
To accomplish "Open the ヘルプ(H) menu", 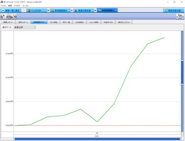I will pyautogui.click(x=25, y=6).
